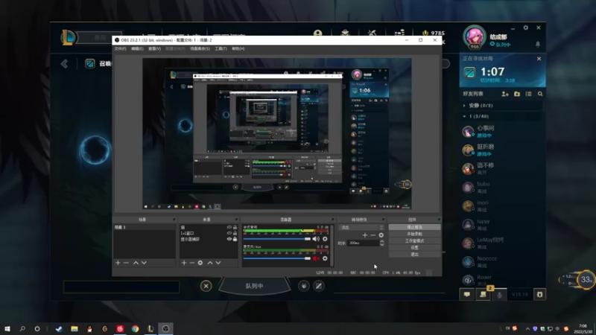Image resolution: width=596 pixels, height=335 pixels.
Task: Open the View menu in OBS
Action: tap(154, 48)
